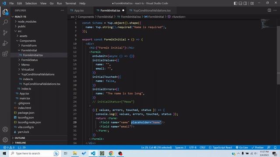Click the Visual Studio Code taskbar icon
Screen dimensions: 280x157
(93, 153)
